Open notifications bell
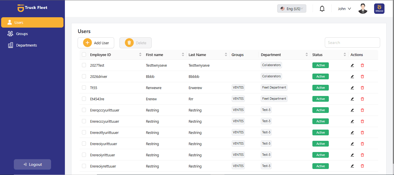394x175 pixels. click(322, 9)
